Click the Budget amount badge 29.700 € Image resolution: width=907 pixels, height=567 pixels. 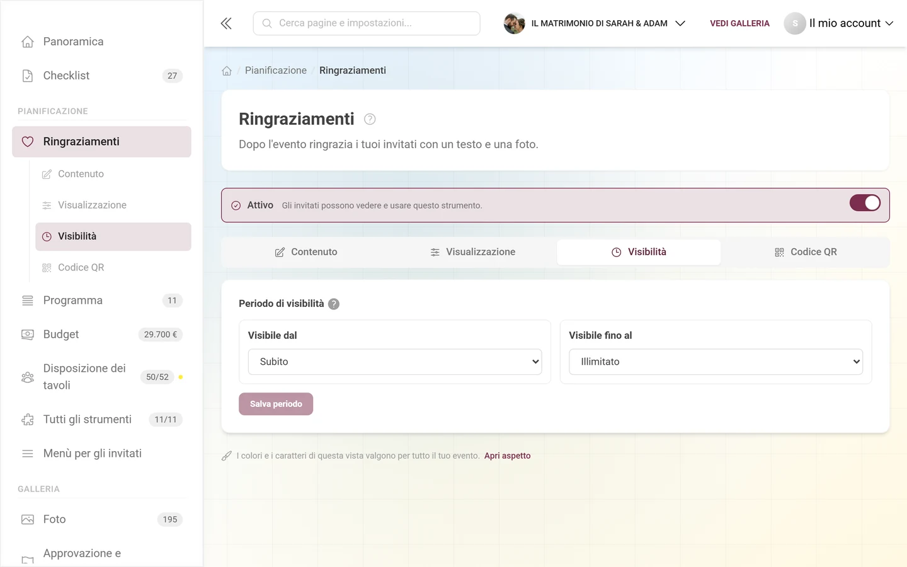161,335
